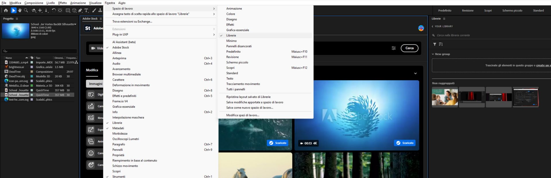
Task: Select the 3D cube model tool
Action: point(74,10)
